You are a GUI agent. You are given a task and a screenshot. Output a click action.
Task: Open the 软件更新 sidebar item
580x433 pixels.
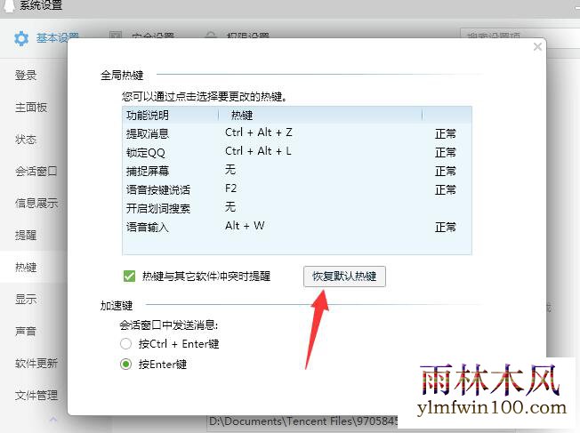tap(36, 363)
